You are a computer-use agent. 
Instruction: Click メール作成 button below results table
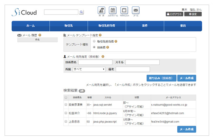tap(187, 129)
